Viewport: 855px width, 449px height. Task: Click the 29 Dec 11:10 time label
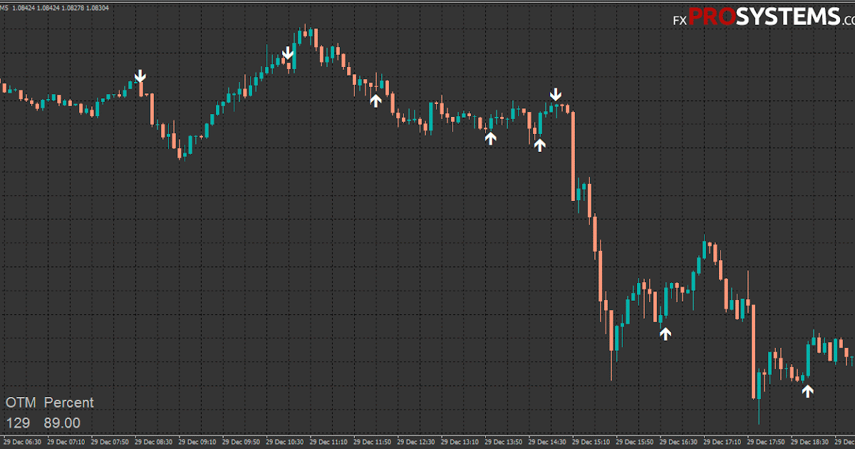pos(328,443)
